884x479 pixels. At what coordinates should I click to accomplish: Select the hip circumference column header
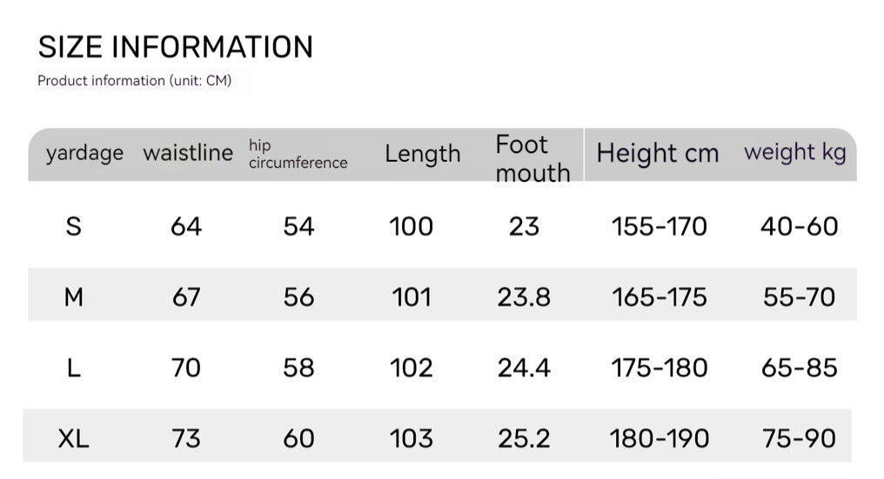(x=298, y=154)
